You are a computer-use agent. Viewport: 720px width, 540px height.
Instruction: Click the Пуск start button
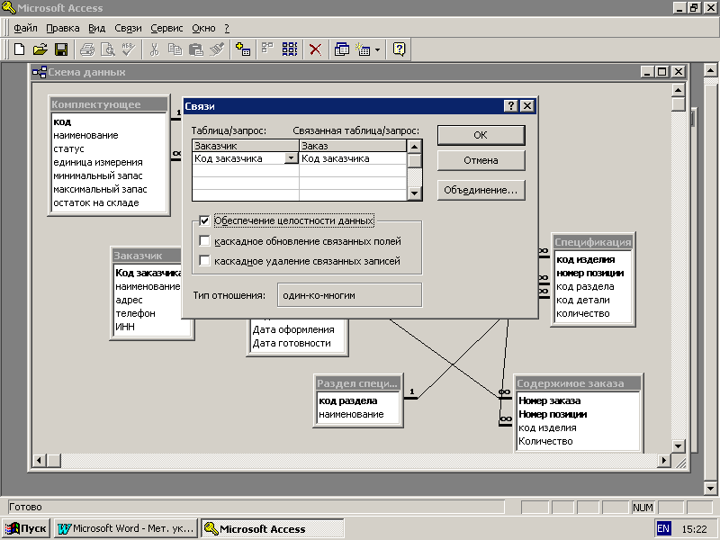click(27, 528)
